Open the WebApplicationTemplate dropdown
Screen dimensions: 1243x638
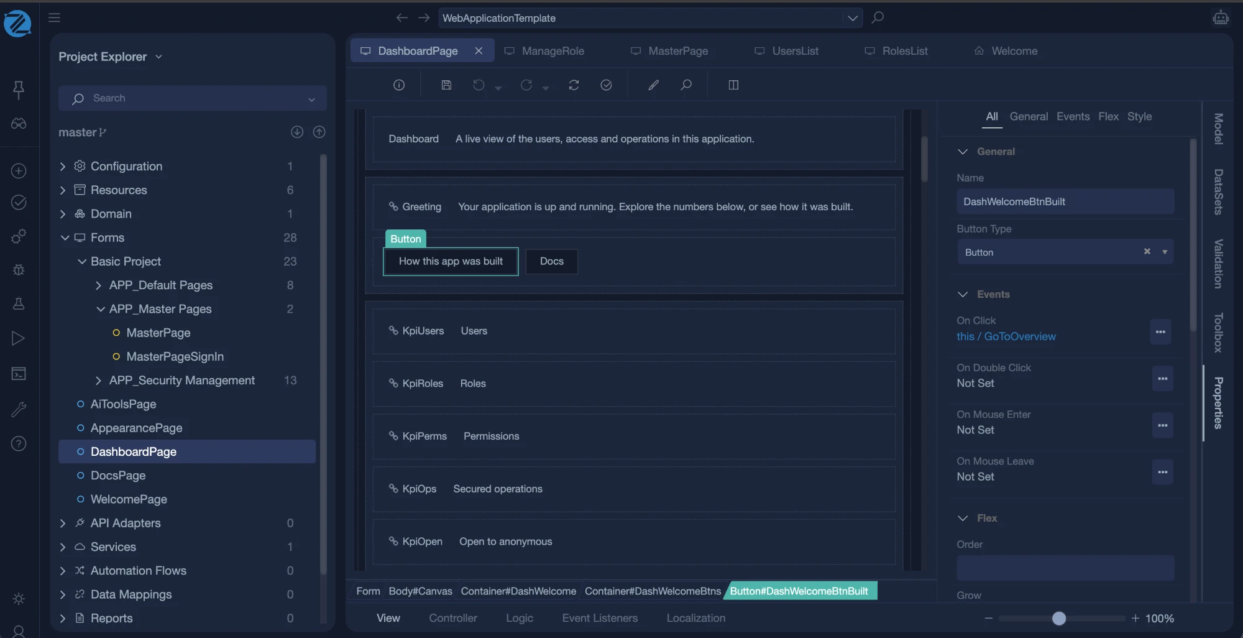(x=853, y=18)
